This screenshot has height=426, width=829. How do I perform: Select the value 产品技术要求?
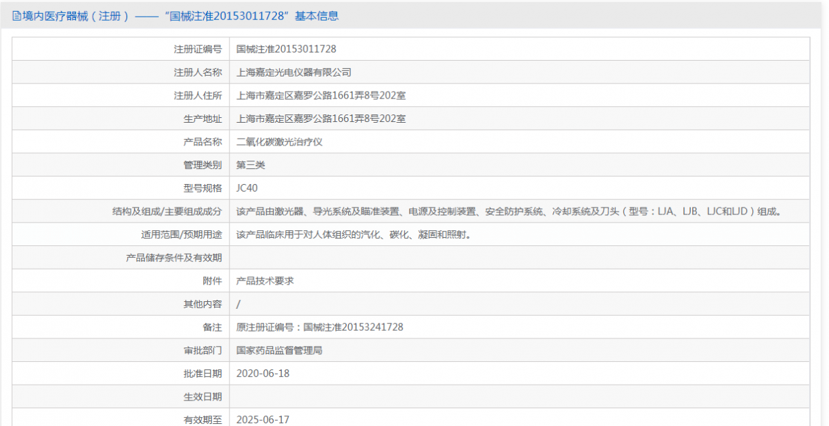pos(265,281)
